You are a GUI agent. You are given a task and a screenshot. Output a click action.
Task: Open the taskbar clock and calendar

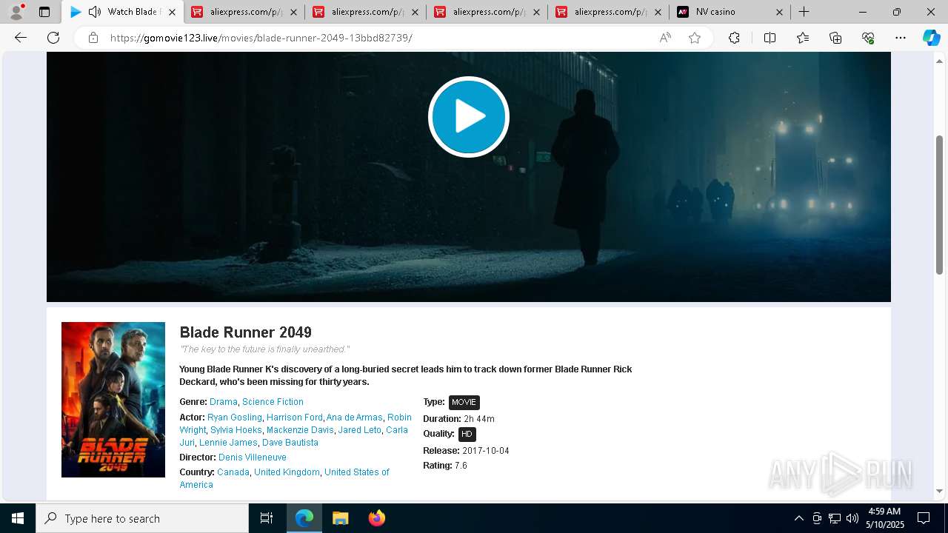click(884, 518)
